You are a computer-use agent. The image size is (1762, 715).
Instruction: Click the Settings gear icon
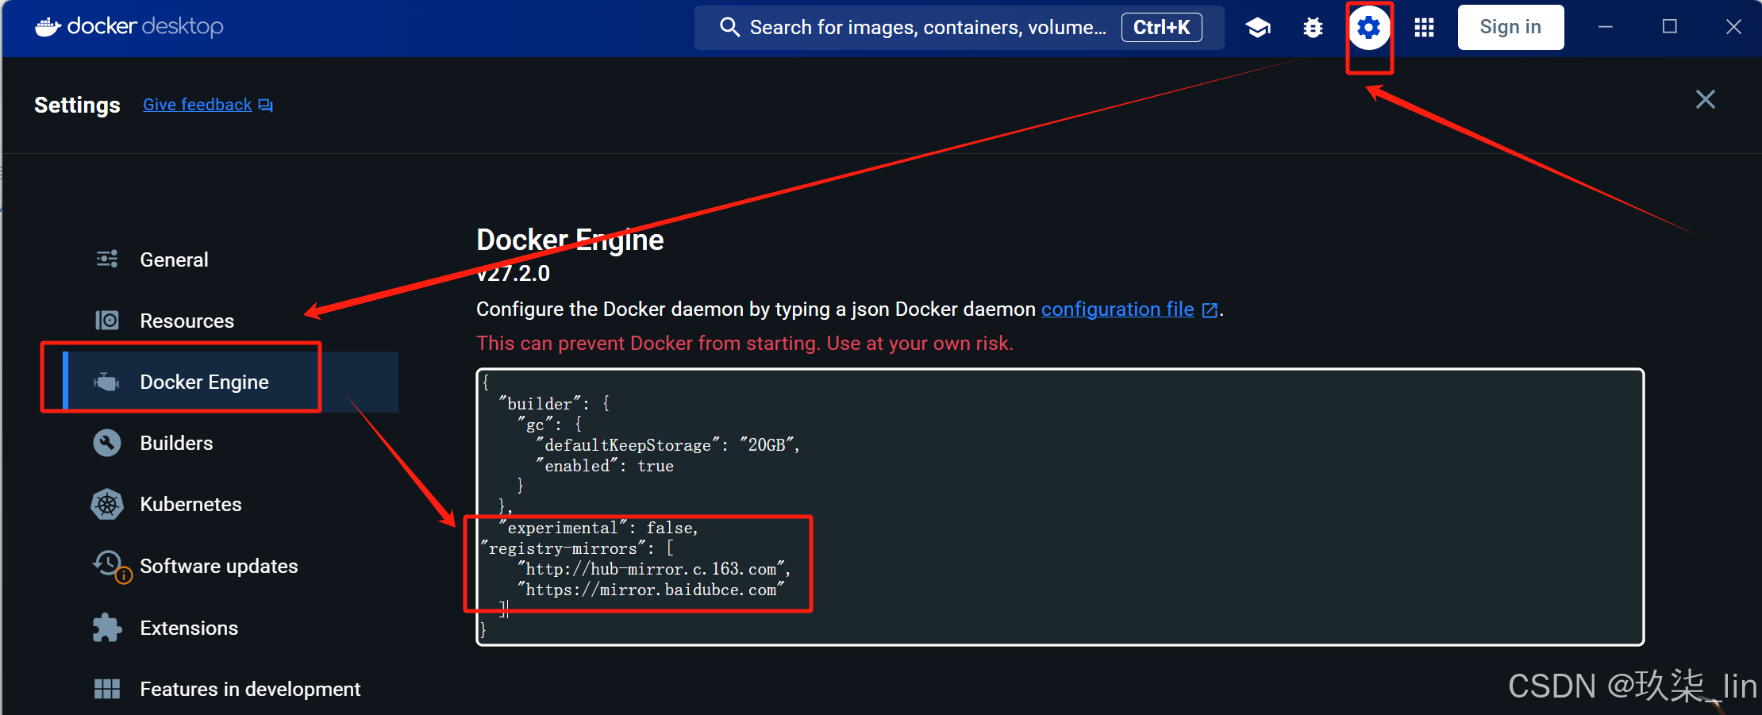1369,28
